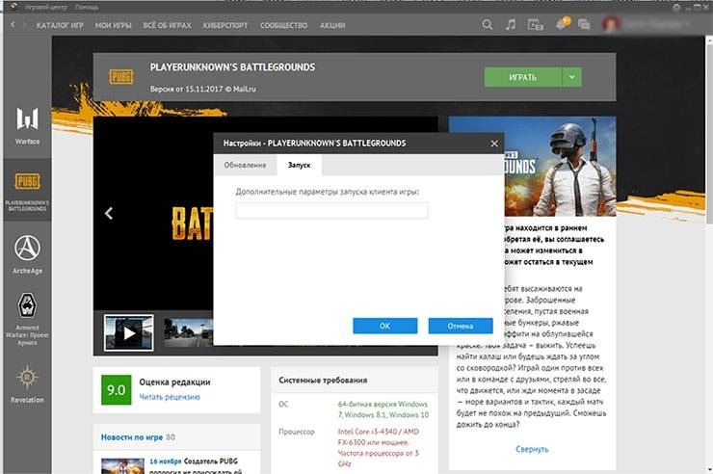The width and height of the screenshot is (713, 474).
Task: Play the video thumbnail in the gallery
Action: pyautogui.click(x=129, y=332)
